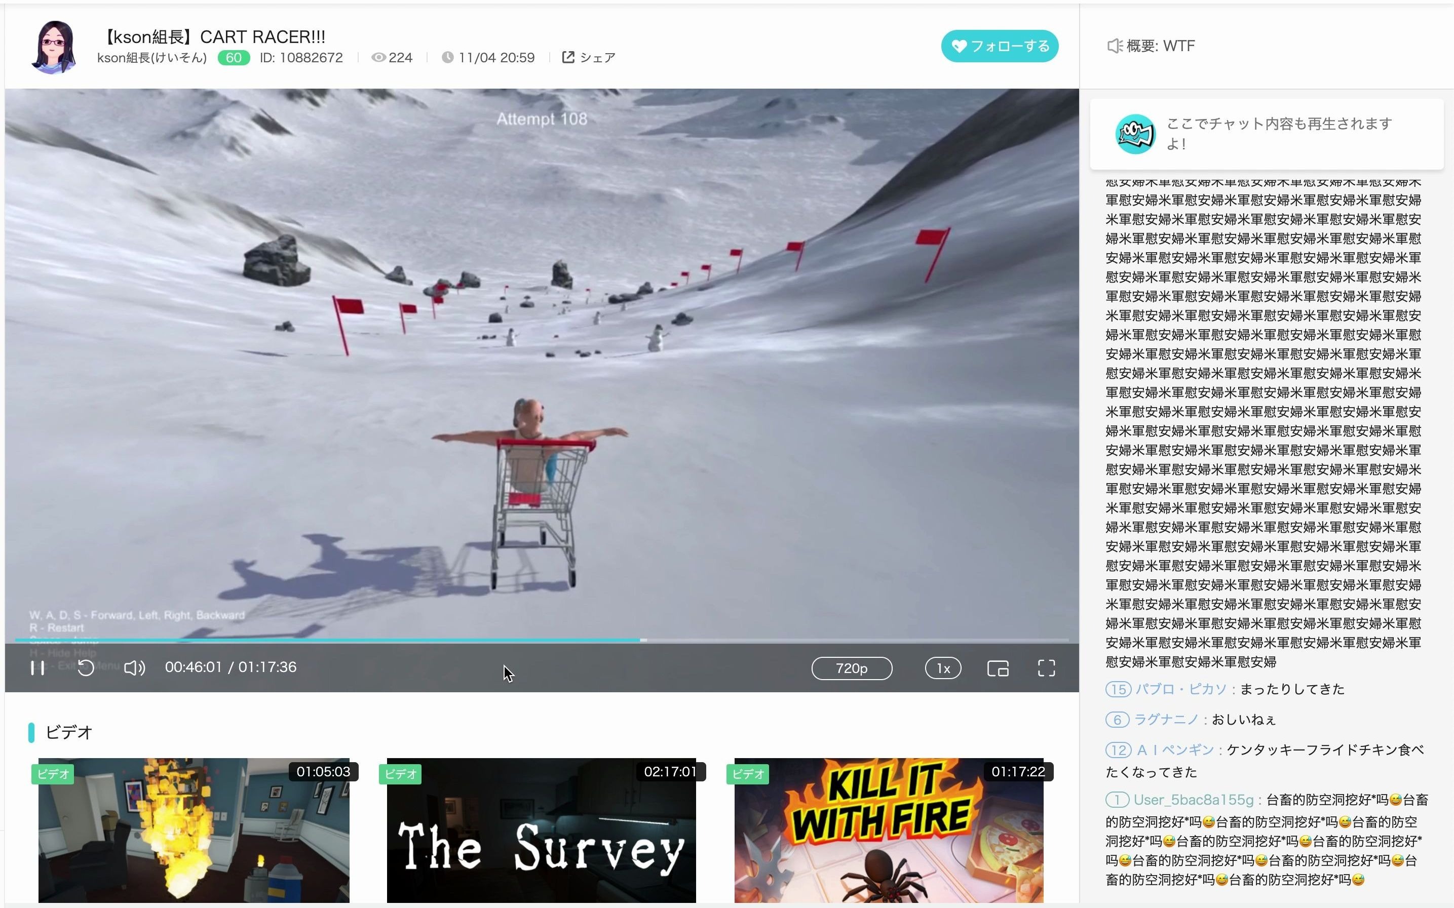The image size is (1454, 908).
Task: Click the level 1 chat badge
Action: coord(1117,800)
